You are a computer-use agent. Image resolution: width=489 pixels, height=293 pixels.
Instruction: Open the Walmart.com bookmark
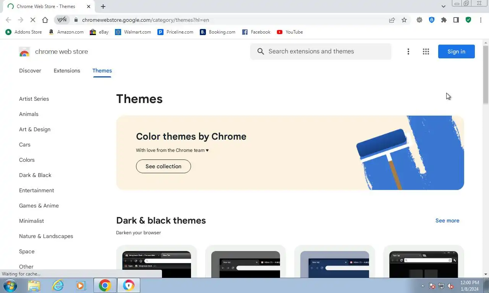point(133,32)
